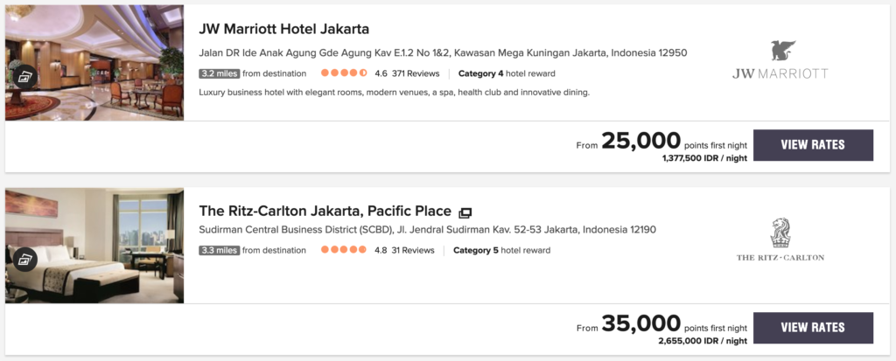Viewport: 896px width, 361px height.
Task: Click the 25,000 points first night price
Action: (x=675, y=141)
